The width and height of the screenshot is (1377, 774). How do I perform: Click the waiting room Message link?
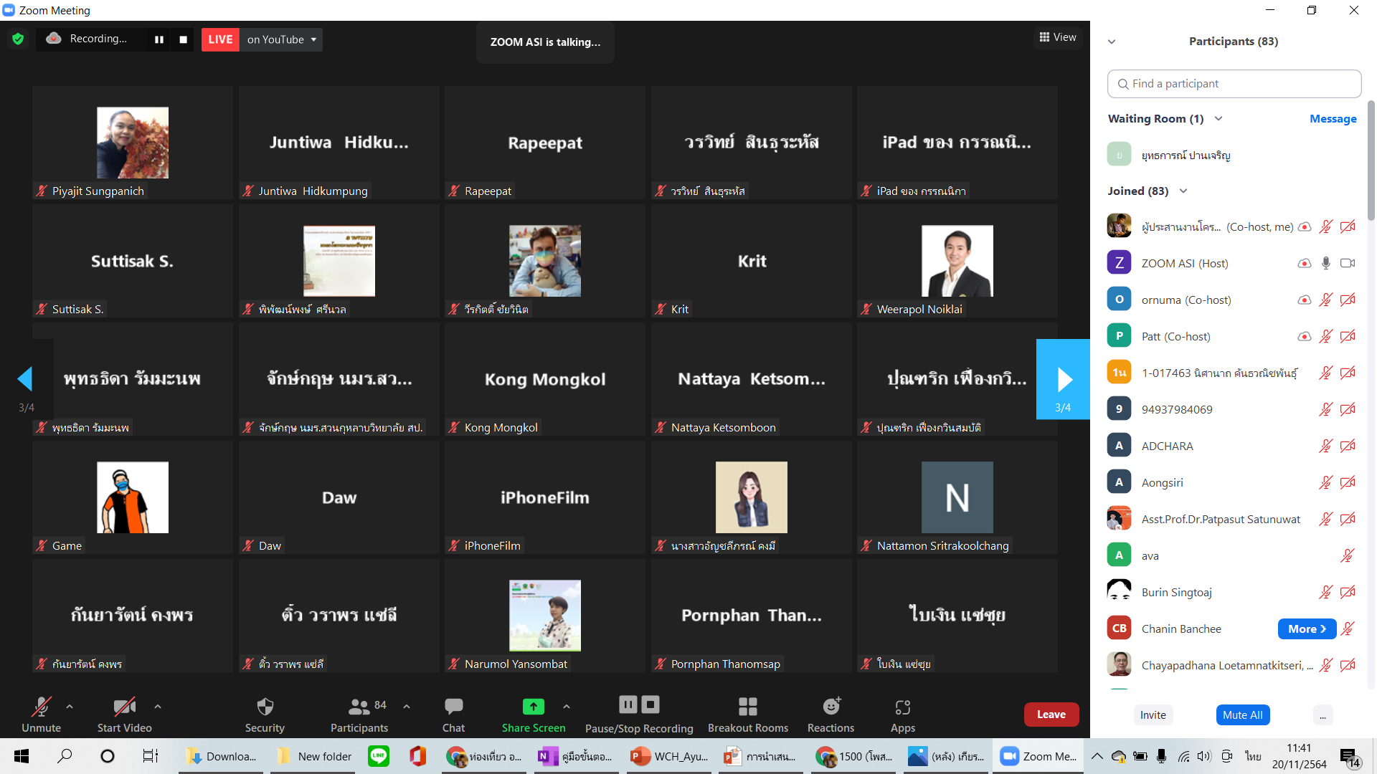coord(1333,119)
